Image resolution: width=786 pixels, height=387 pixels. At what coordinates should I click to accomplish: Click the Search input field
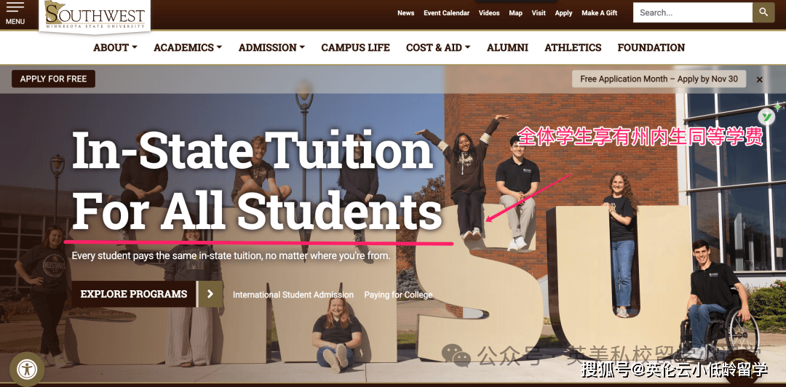[693, 12]
